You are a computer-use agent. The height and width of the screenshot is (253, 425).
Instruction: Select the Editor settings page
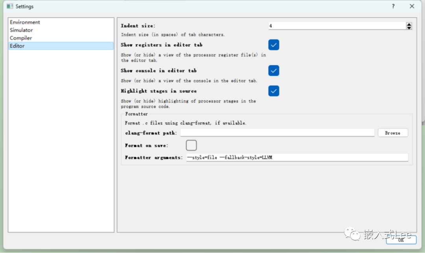61,46
